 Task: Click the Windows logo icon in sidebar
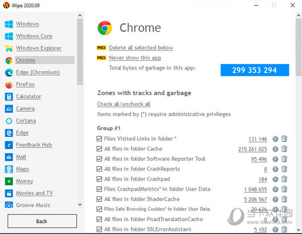pos(9,24)
